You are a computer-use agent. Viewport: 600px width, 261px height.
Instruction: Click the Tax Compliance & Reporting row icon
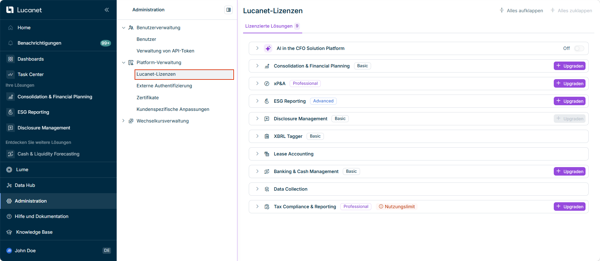[267, 207]
